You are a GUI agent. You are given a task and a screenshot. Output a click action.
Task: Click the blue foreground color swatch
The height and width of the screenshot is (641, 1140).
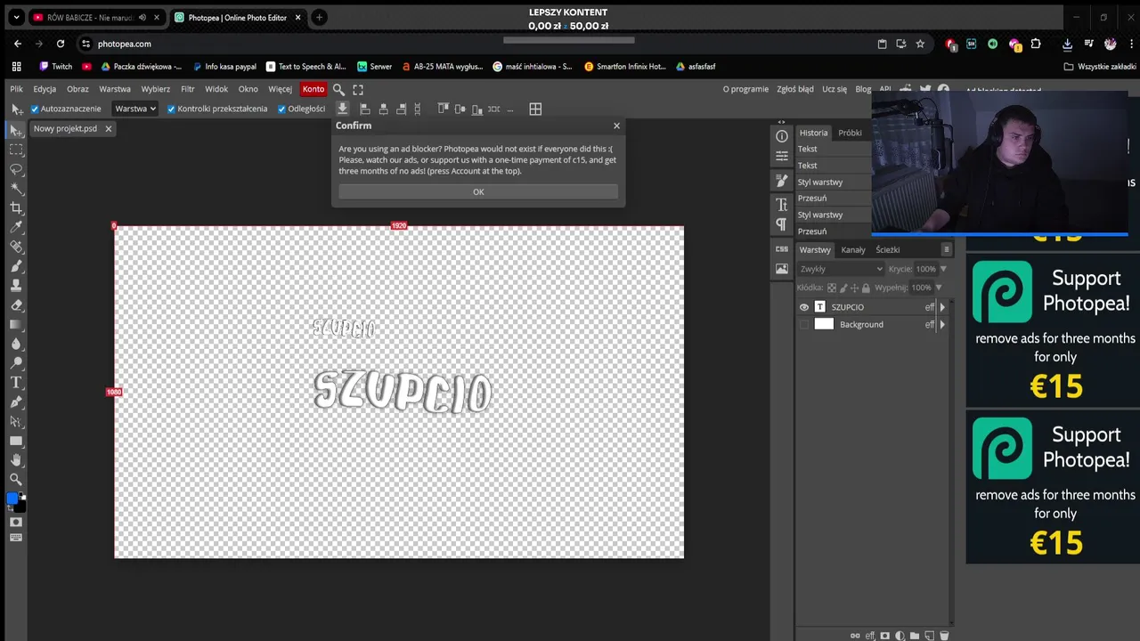(x=12, y=498)
